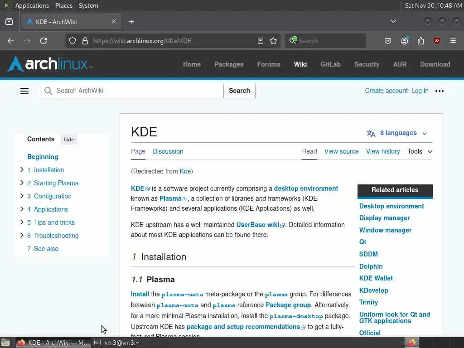The height and width of the screenshot is (348, 464).
Task: Select the View source tab
Action: [342, 151]
